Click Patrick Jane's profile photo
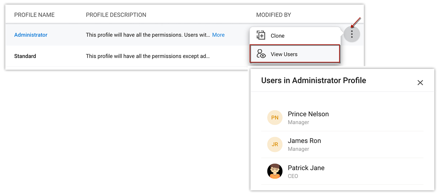Screen dimensions: 440x196 pos(275,171)
